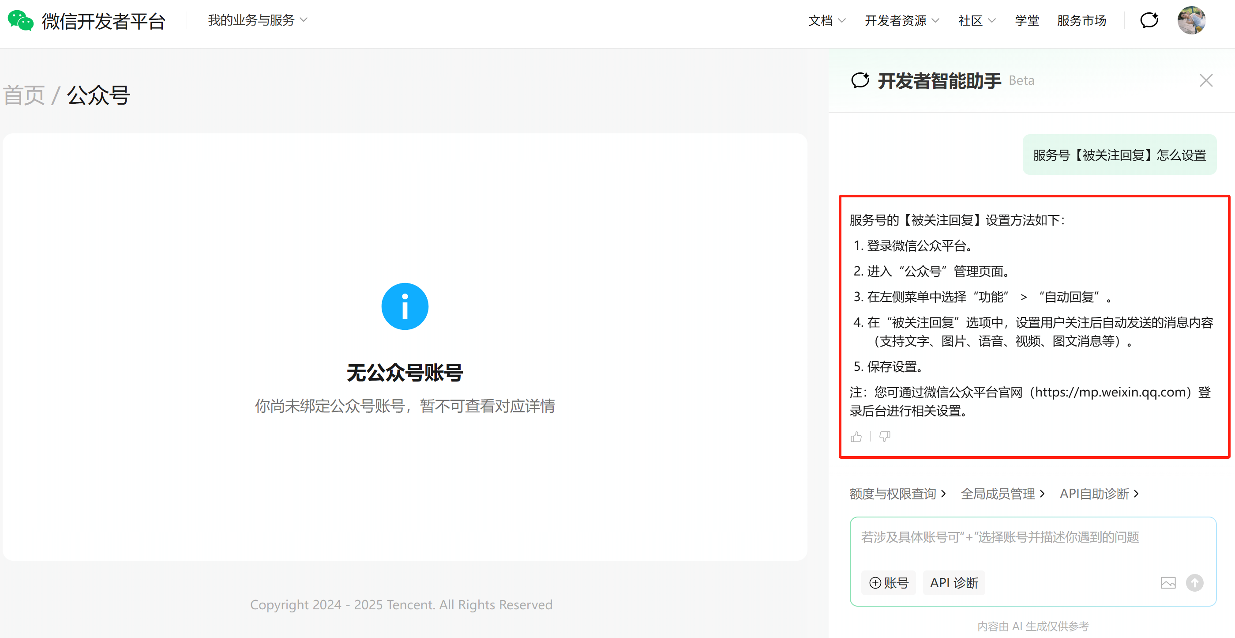
Task: Open 额度与权限查询 quick link
Action: click(x=897, y=494)
